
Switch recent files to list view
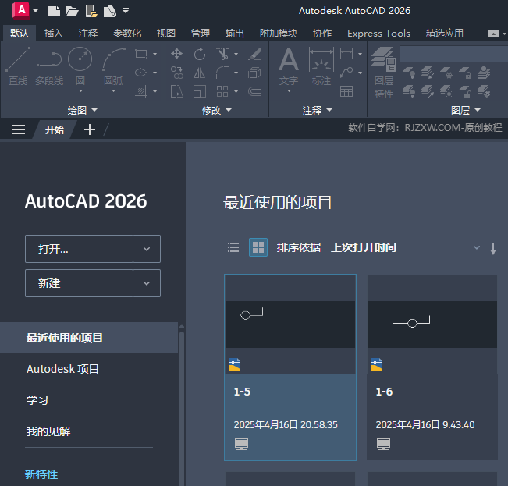coord(233,247)
